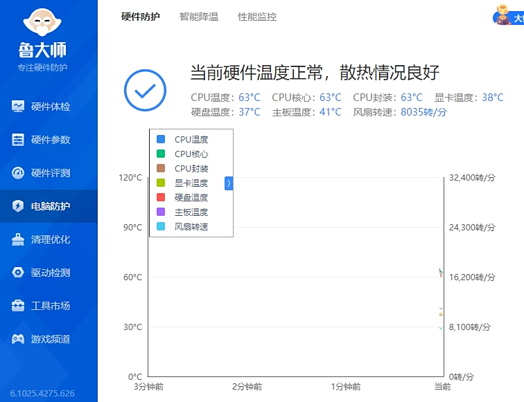Screen dimensions: 524x402
Task: Click the 游戏频道 gamepad icon
Action: pyautogui.click(x=18, y=339)
